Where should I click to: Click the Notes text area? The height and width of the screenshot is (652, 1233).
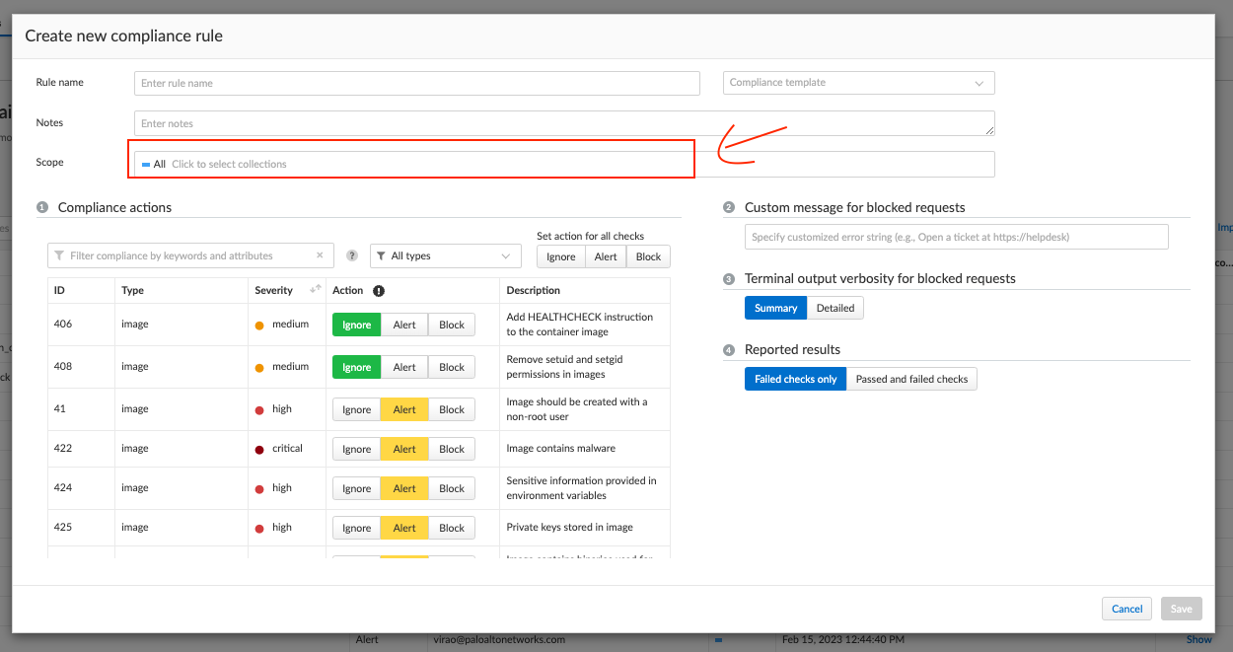click(564, 123)
